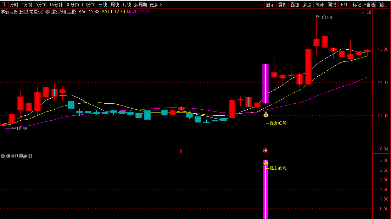The height and width of the screenshot is (219, 391).
Task: Select the 1分钟 period tab
Action: click(x=27, y=5)
